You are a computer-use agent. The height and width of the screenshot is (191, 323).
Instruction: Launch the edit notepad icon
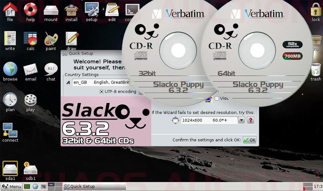click(x=112, y=10)
